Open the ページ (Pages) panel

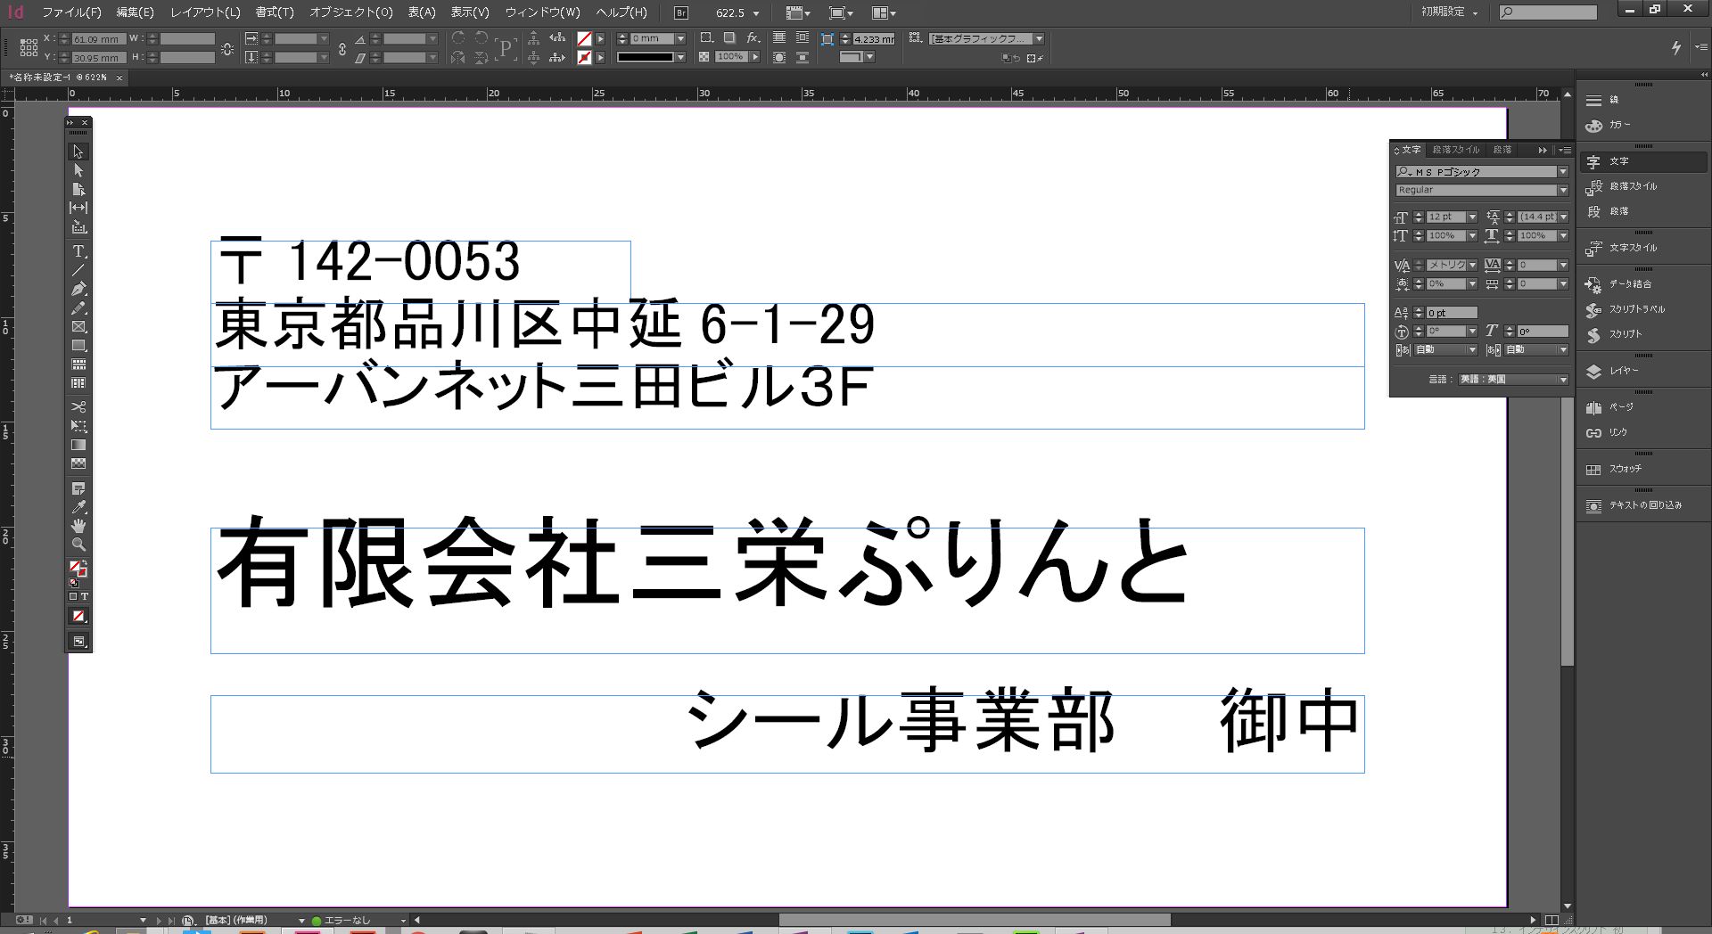click(1642, 407)
